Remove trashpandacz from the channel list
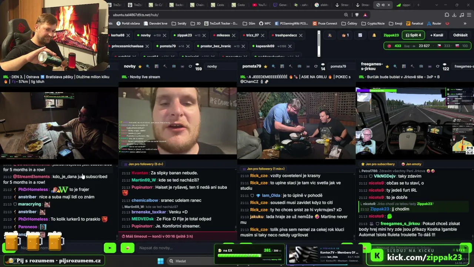This screenshot has height=267, width=474. pyautogui.click(x=301, y=35)
